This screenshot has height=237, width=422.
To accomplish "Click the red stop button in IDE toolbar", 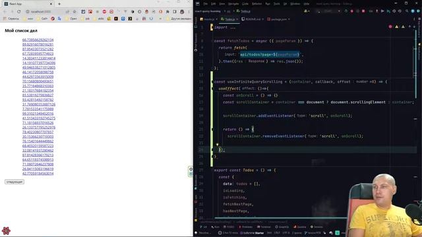I will point(363,11).
